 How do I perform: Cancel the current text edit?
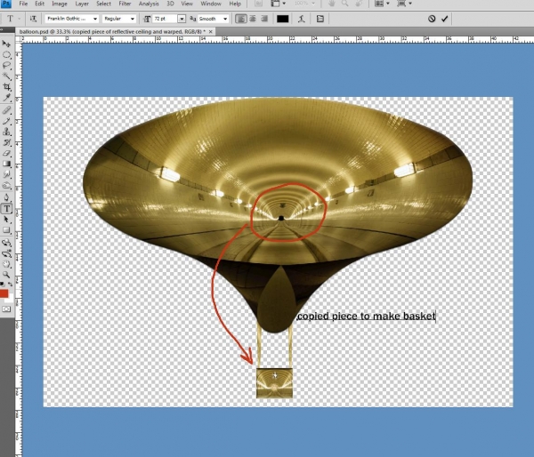[x=432, y=19]
